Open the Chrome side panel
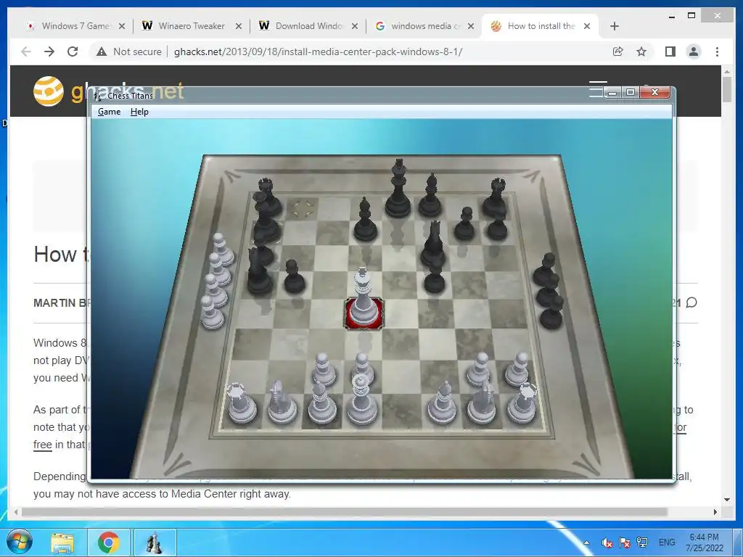This screenshot has height=557, width=743. tap(670, 51)
